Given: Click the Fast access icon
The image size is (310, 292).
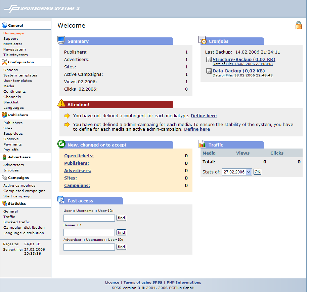Looking at the screenshot, I should pos(61,200).
